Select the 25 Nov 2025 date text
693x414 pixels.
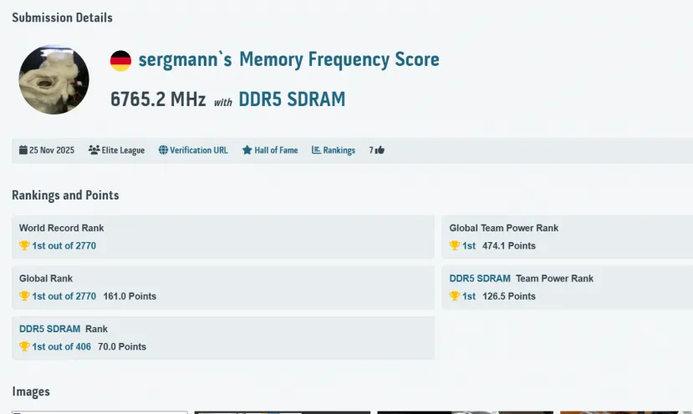52,150
